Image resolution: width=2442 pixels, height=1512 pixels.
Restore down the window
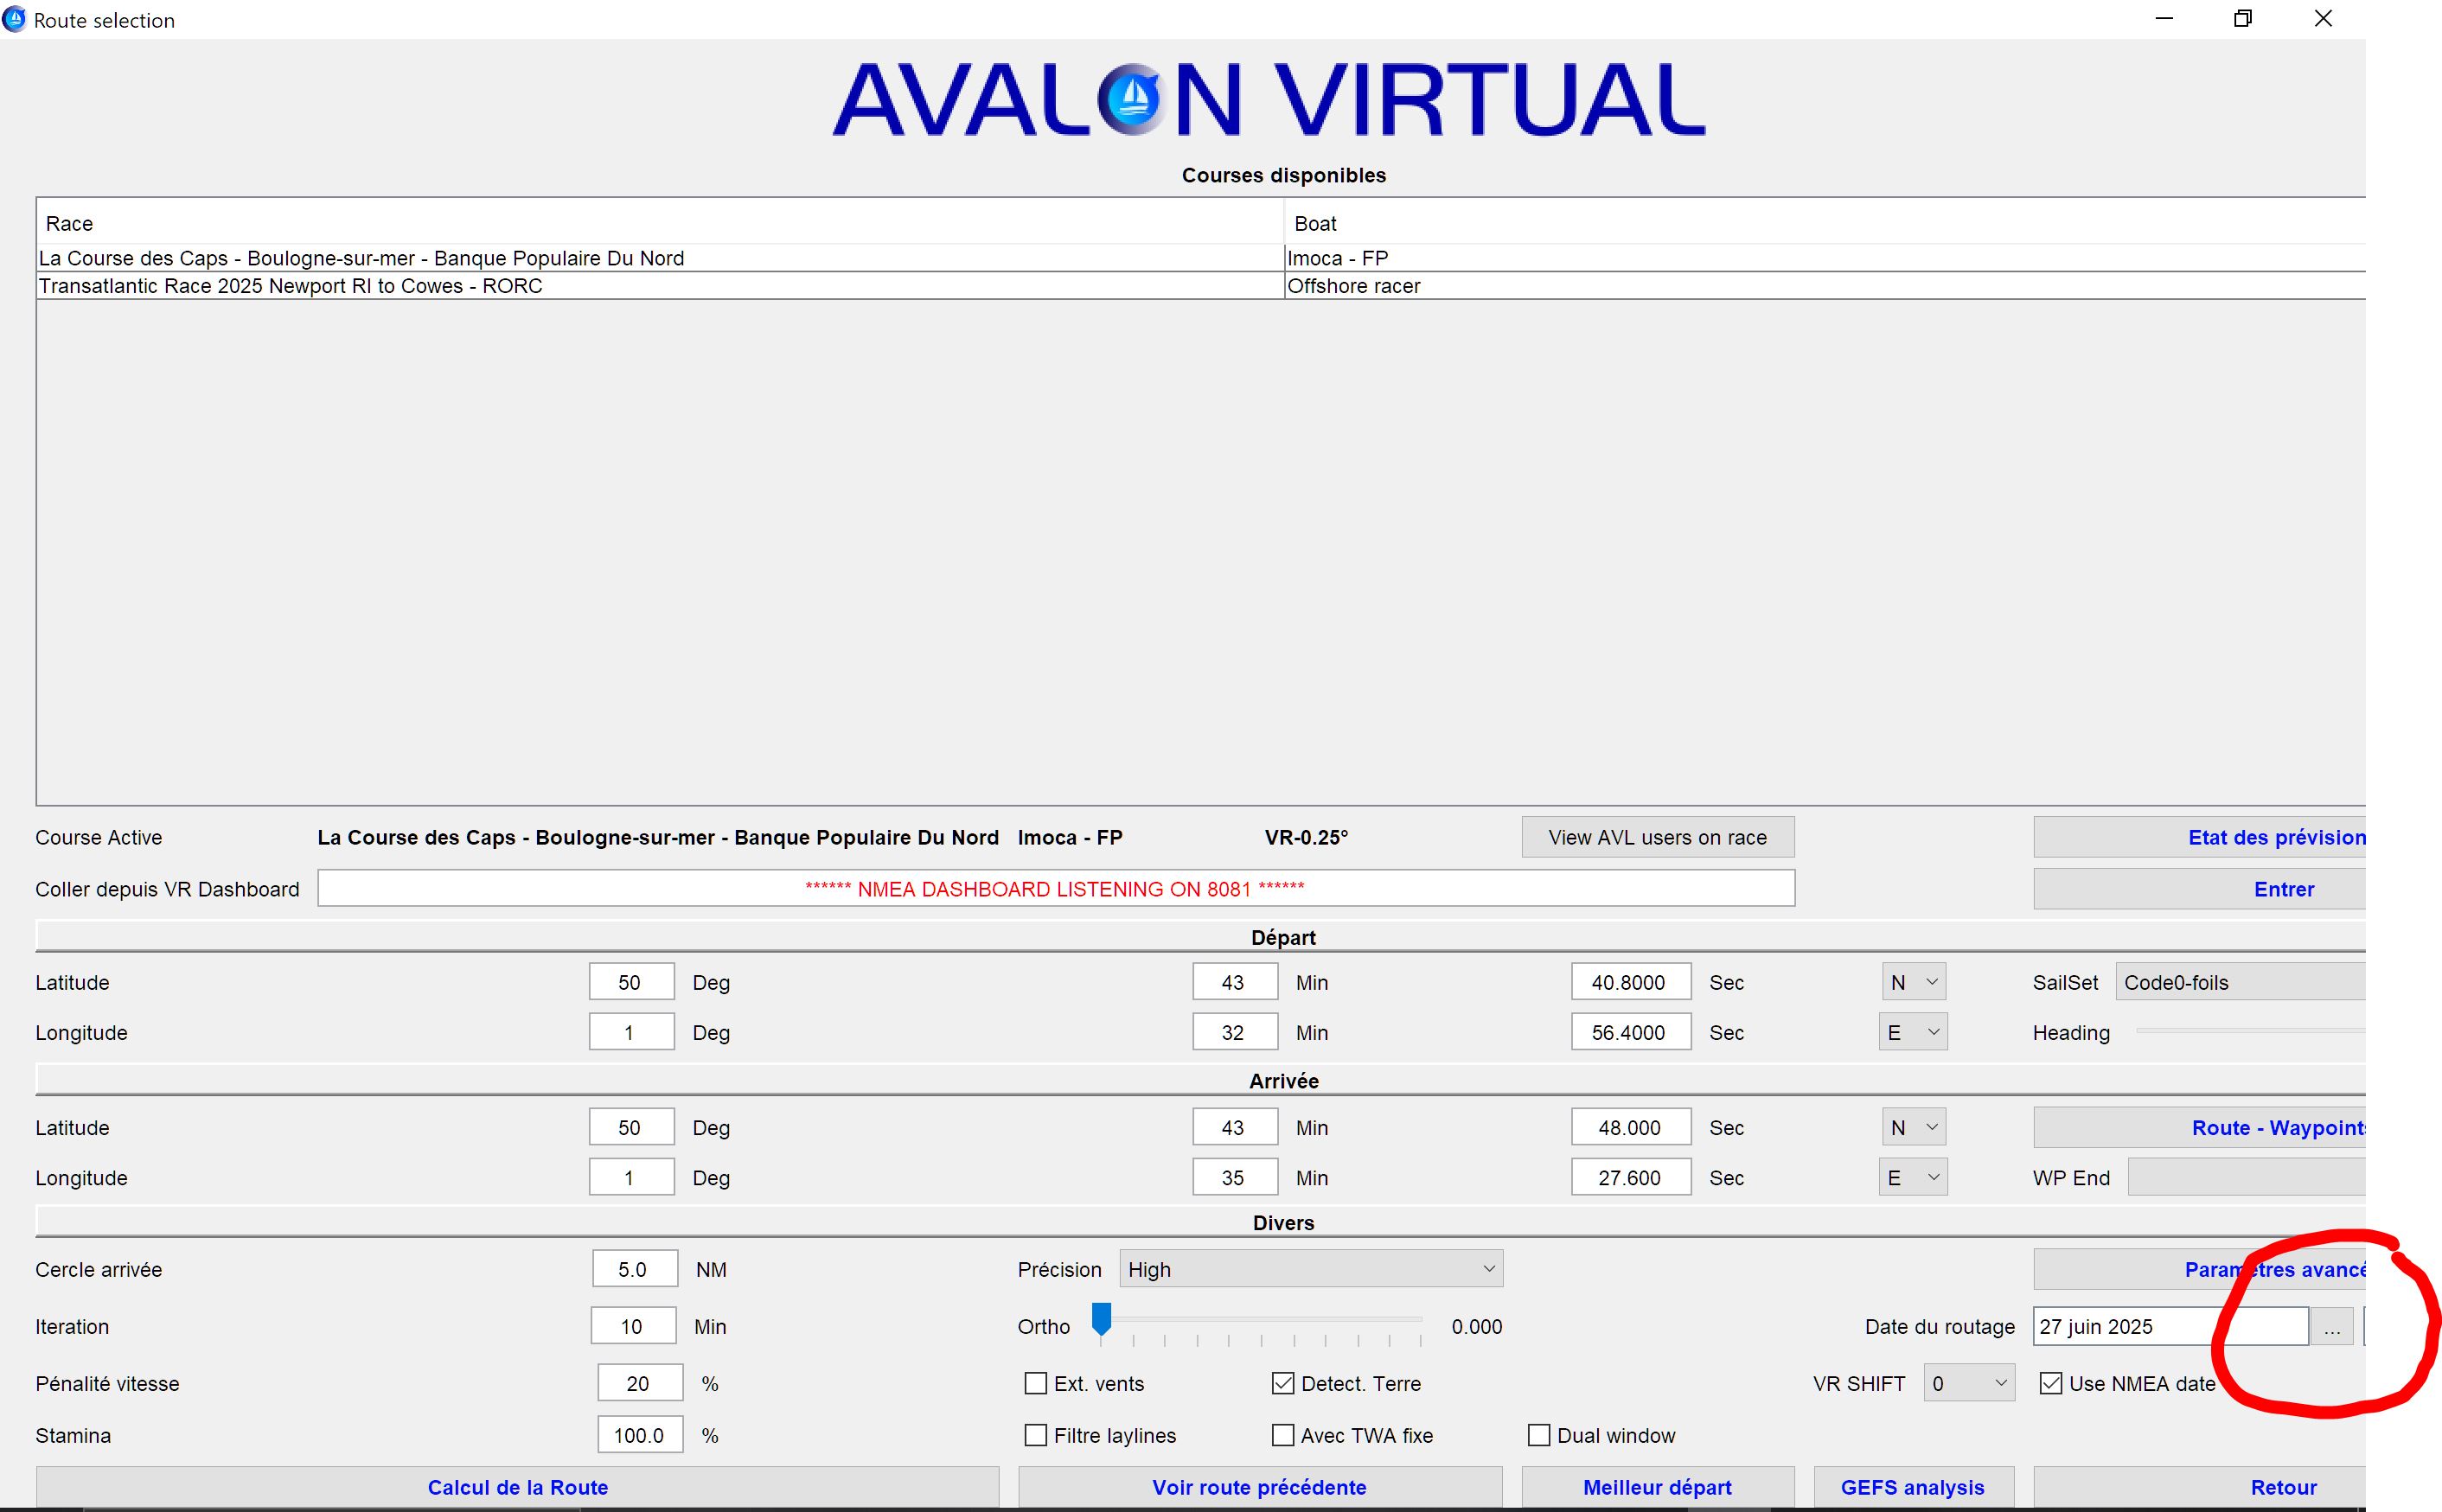2242,19
